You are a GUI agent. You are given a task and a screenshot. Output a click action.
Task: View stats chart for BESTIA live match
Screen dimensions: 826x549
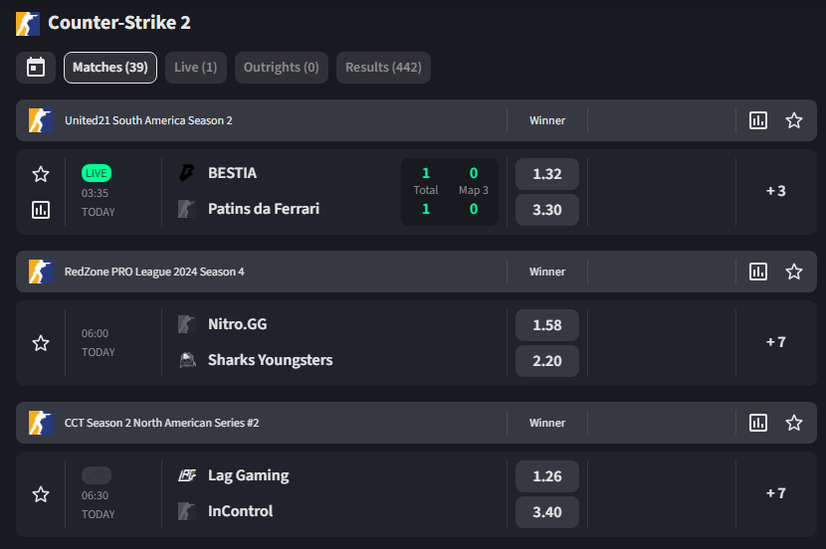click(x=41, y=210)
